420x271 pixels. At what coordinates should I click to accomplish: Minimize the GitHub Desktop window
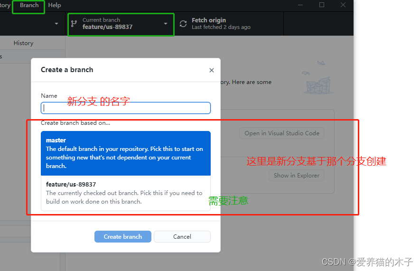(x=300, y=5)
